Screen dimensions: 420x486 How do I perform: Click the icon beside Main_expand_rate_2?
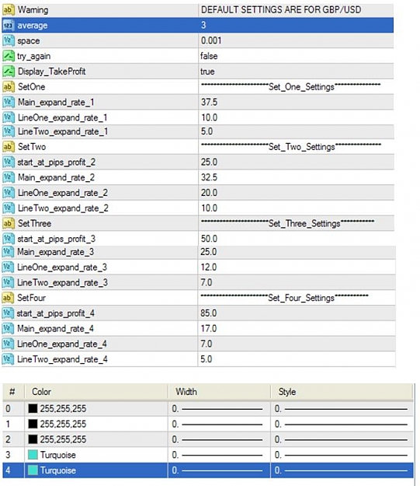pos(8,177)
